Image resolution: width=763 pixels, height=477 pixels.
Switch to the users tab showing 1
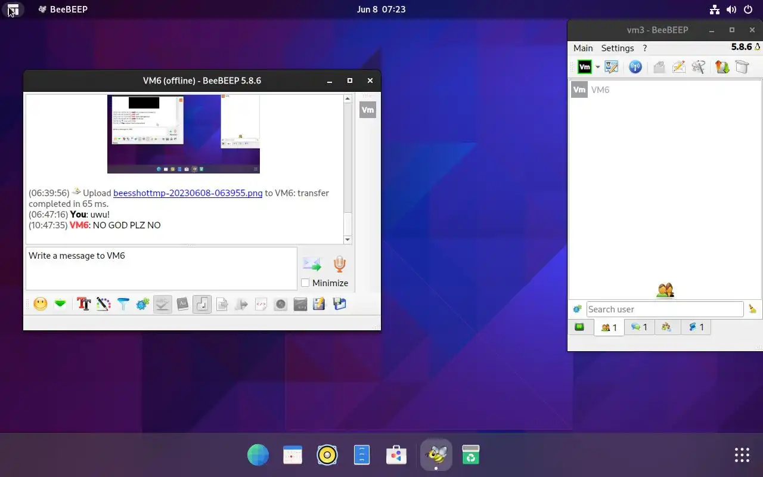coord(609,327)
